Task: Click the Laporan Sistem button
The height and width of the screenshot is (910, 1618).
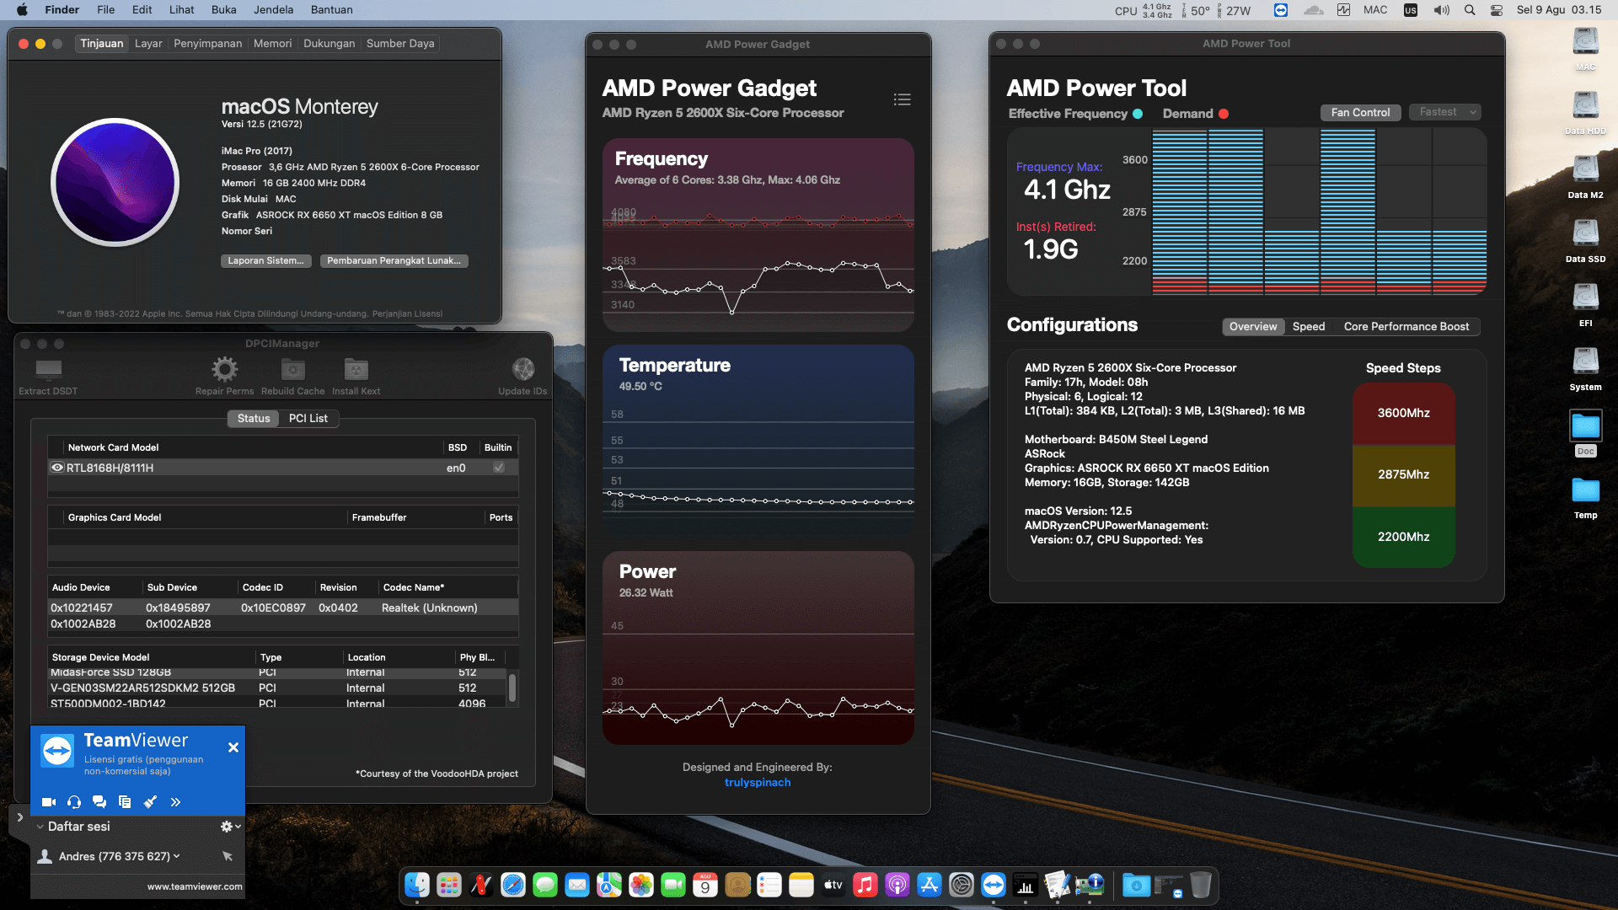Action: tap(265, 260)
